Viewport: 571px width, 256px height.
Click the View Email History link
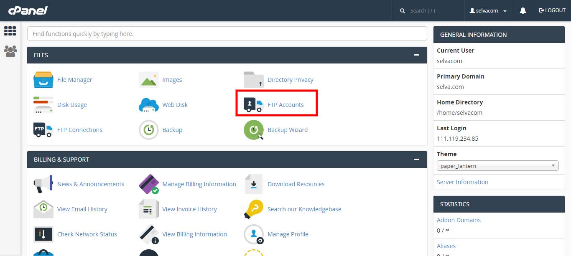click(x=82, y=209)
